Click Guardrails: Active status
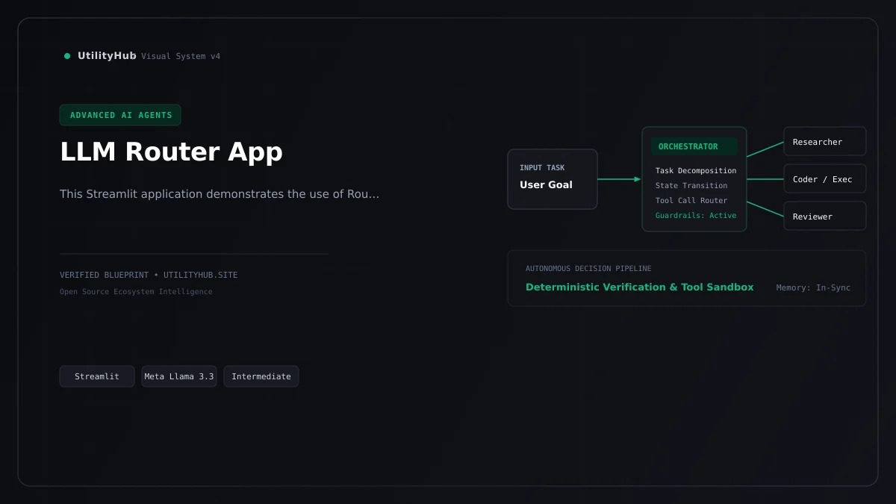The height and width of the screenshot is (504, 896). click(x=696, y=216)
